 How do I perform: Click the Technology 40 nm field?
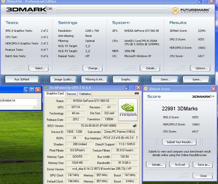75,113
